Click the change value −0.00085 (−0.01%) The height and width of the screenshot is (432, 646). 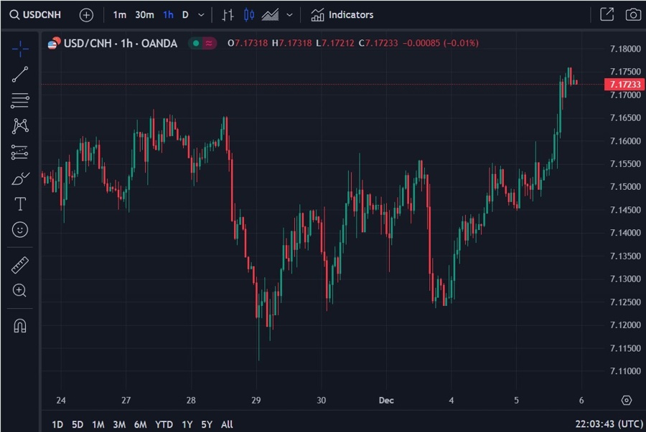pyautogui.click(x=441, y=43)
